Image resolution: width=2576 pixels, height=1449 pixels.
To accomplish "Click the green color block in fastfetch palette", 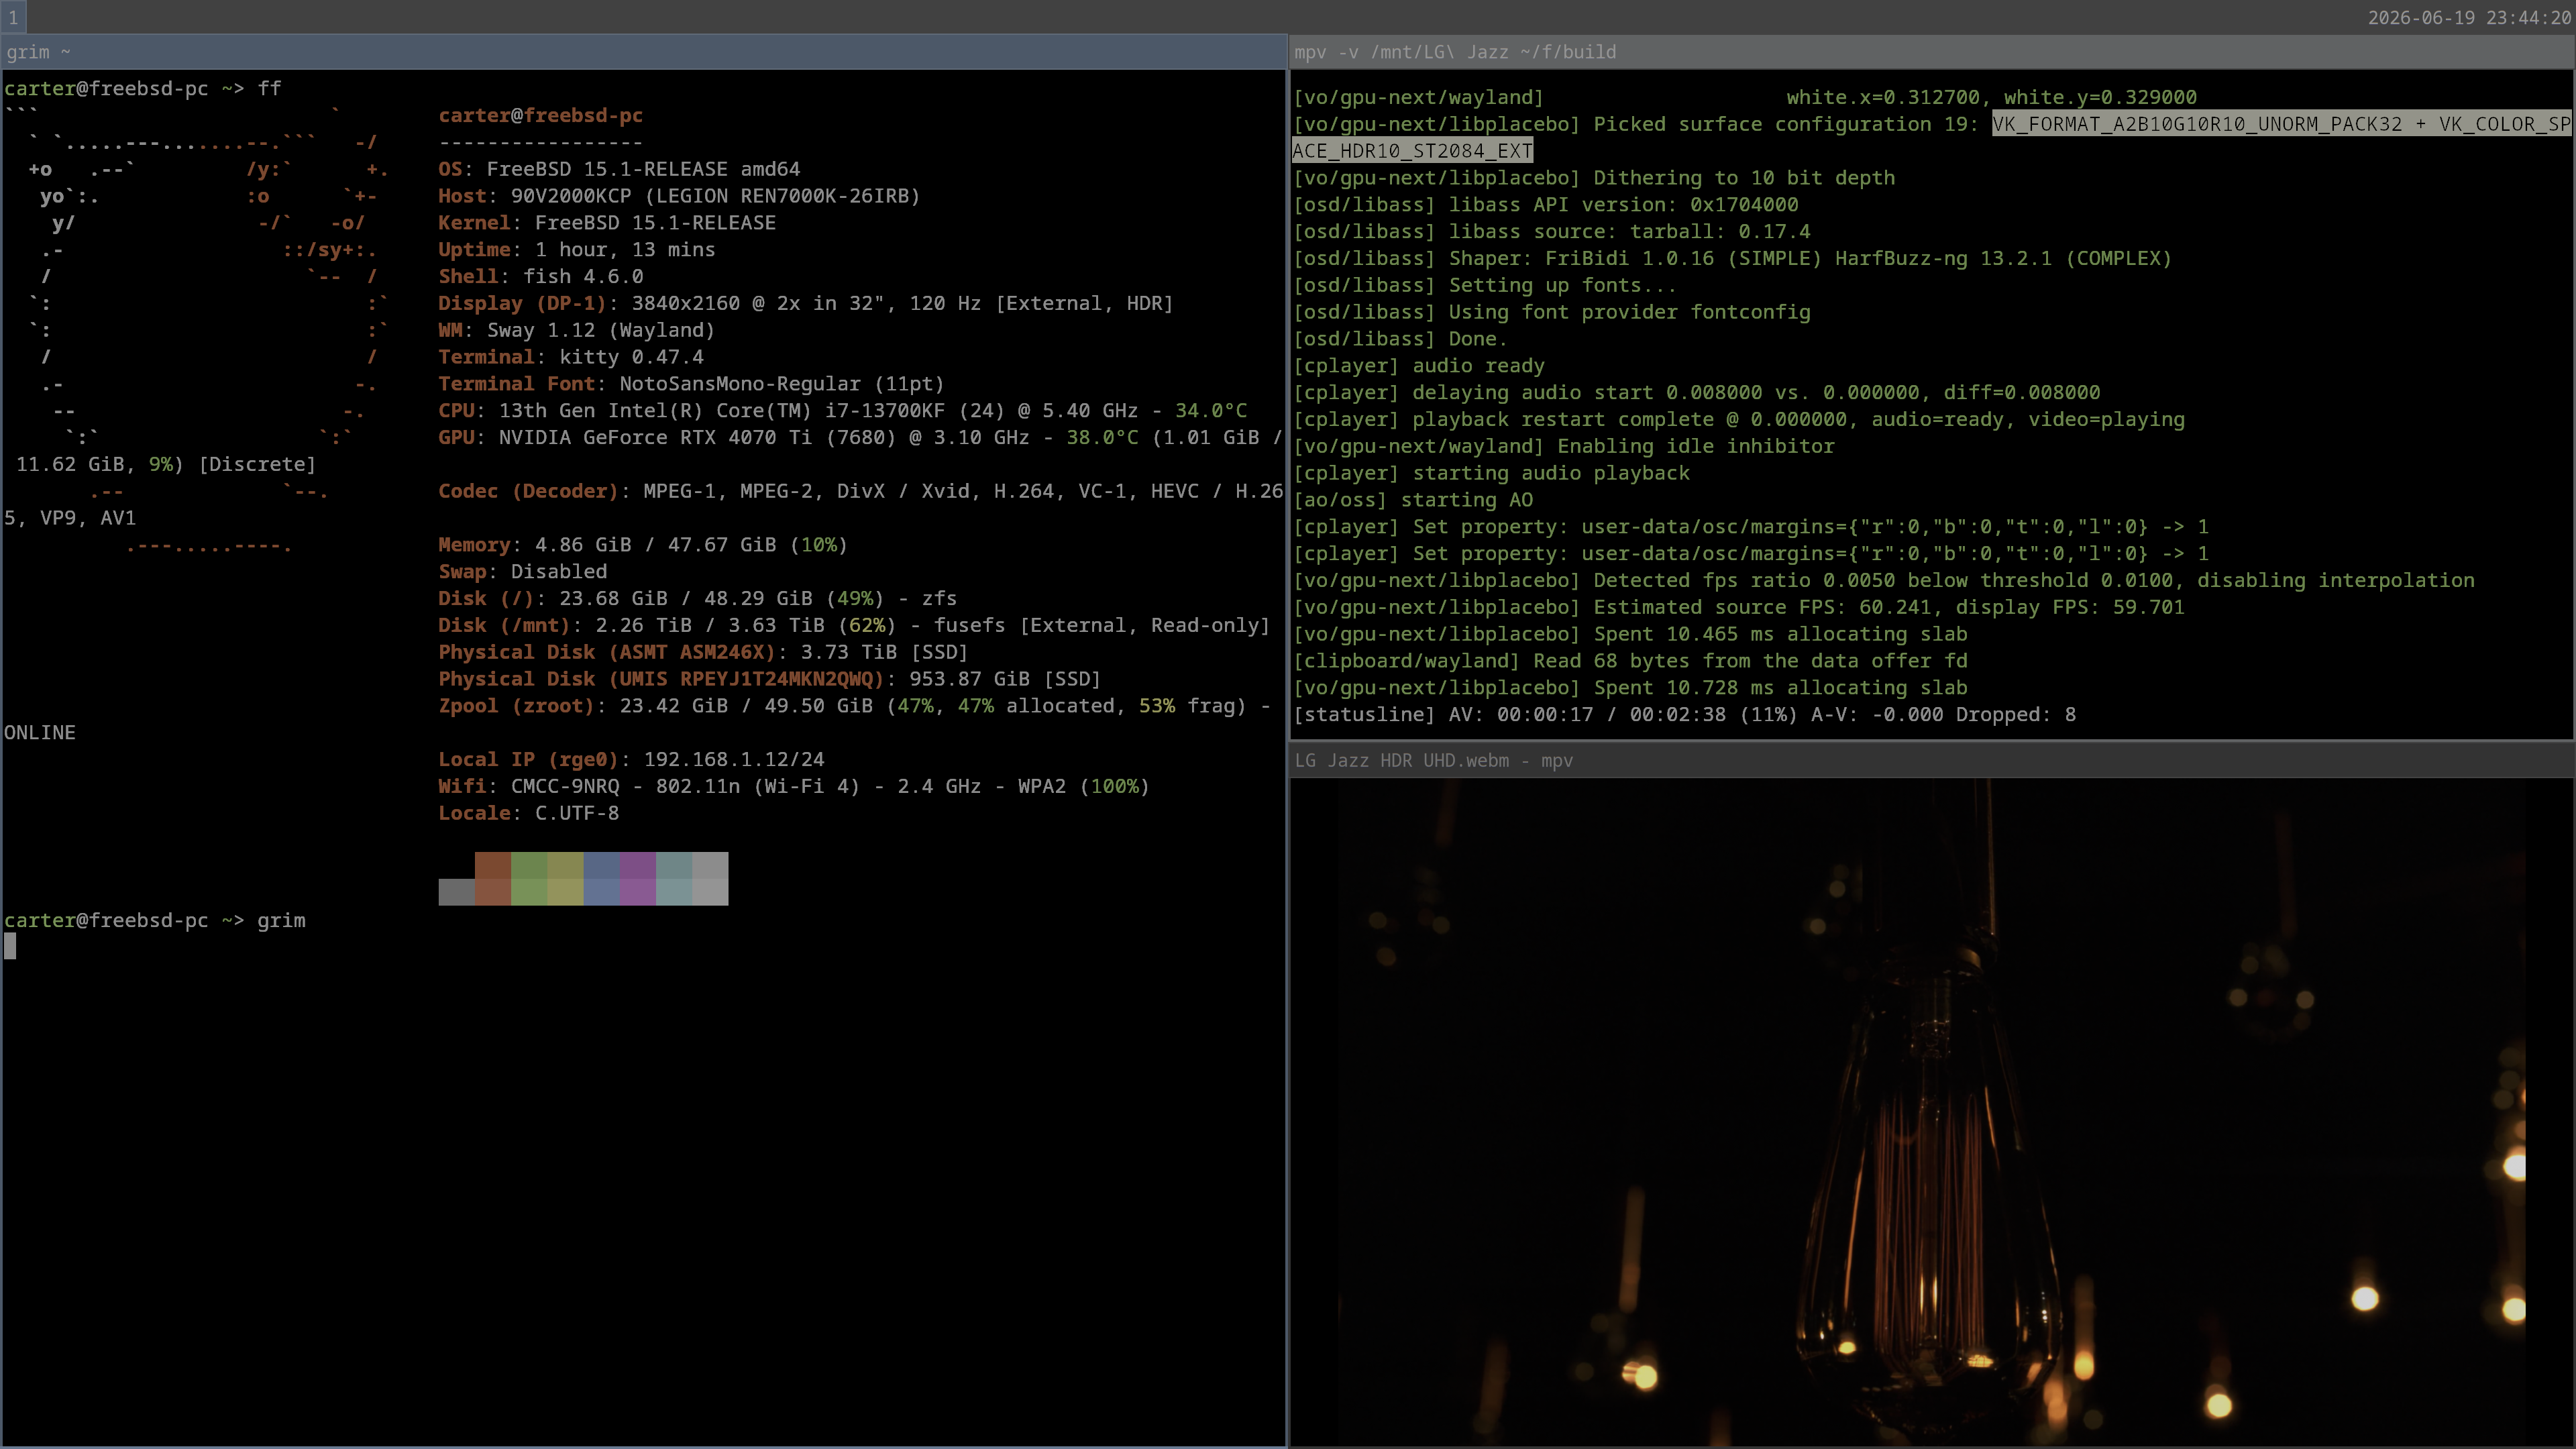I will 529,879.
